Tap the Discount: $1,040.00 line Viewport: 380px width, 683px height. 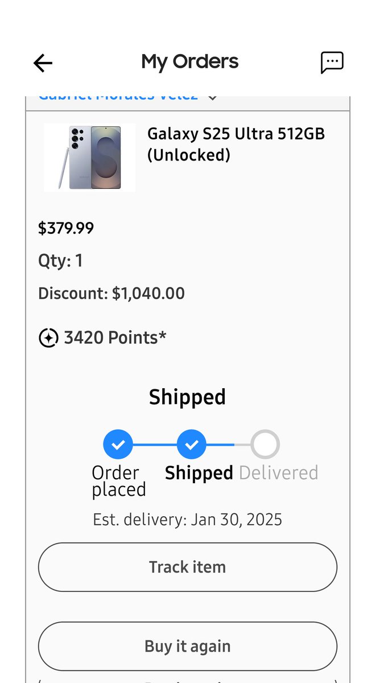pos(111,294)
